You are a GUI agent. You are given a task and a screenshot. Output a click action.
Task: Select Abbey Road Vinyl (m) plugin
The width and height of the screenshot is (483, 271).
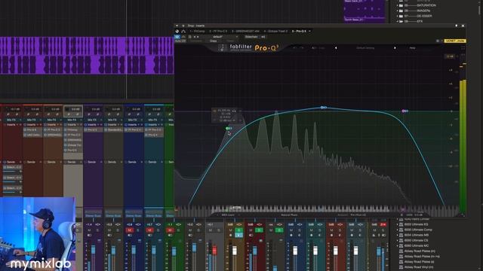point(418,267)
